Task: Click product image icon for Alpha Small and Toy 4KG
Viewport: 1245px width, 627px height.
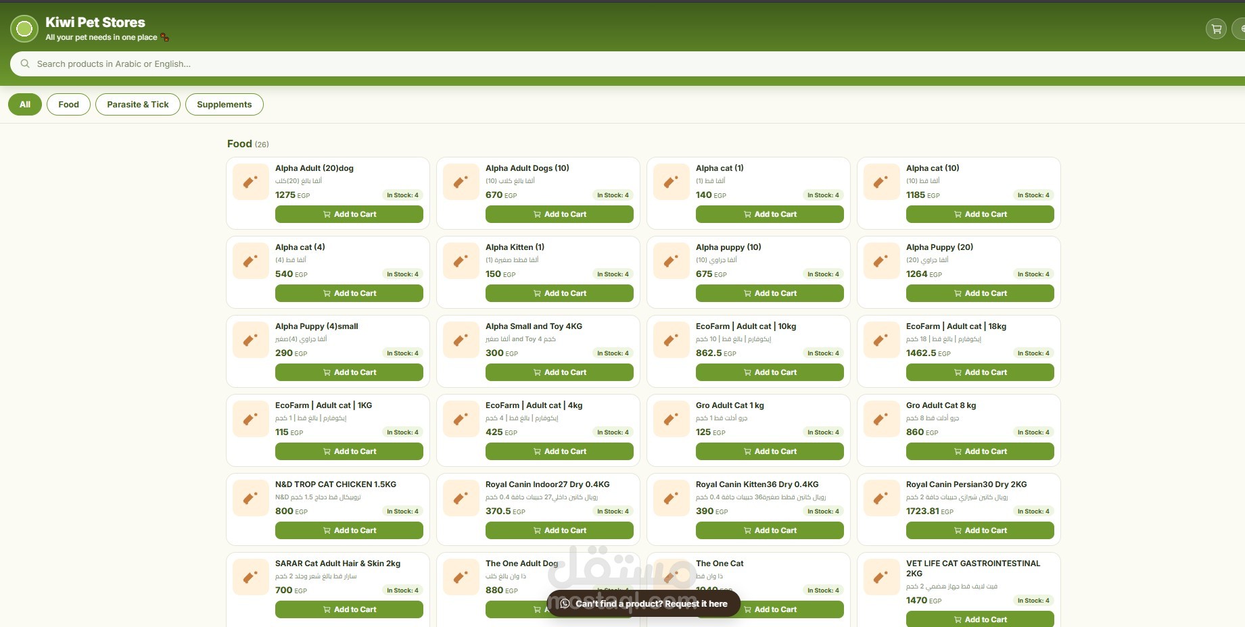Action: (x=461, y=340)
